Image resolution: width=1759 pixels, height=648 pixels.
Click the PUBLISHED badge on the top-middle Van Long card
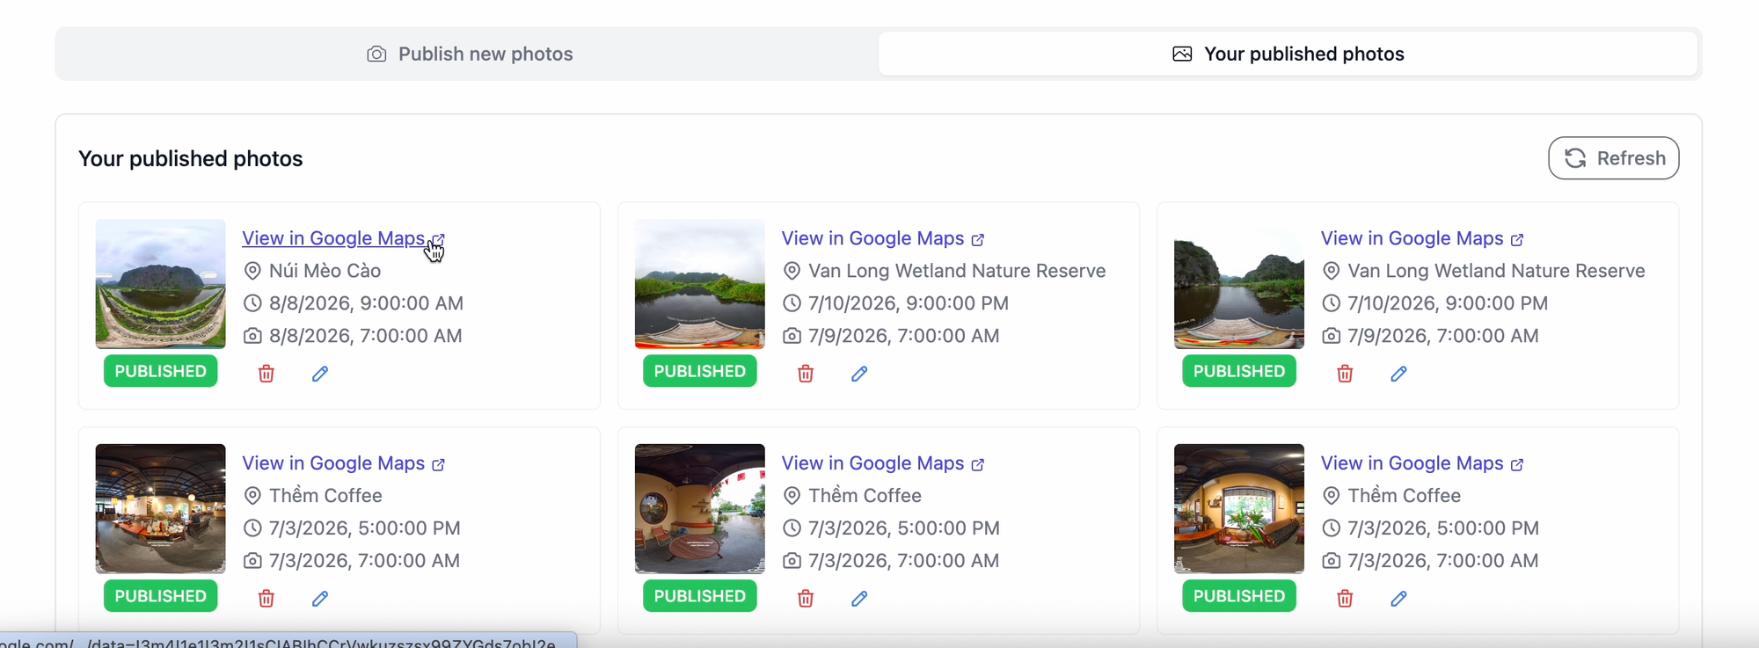700,371
